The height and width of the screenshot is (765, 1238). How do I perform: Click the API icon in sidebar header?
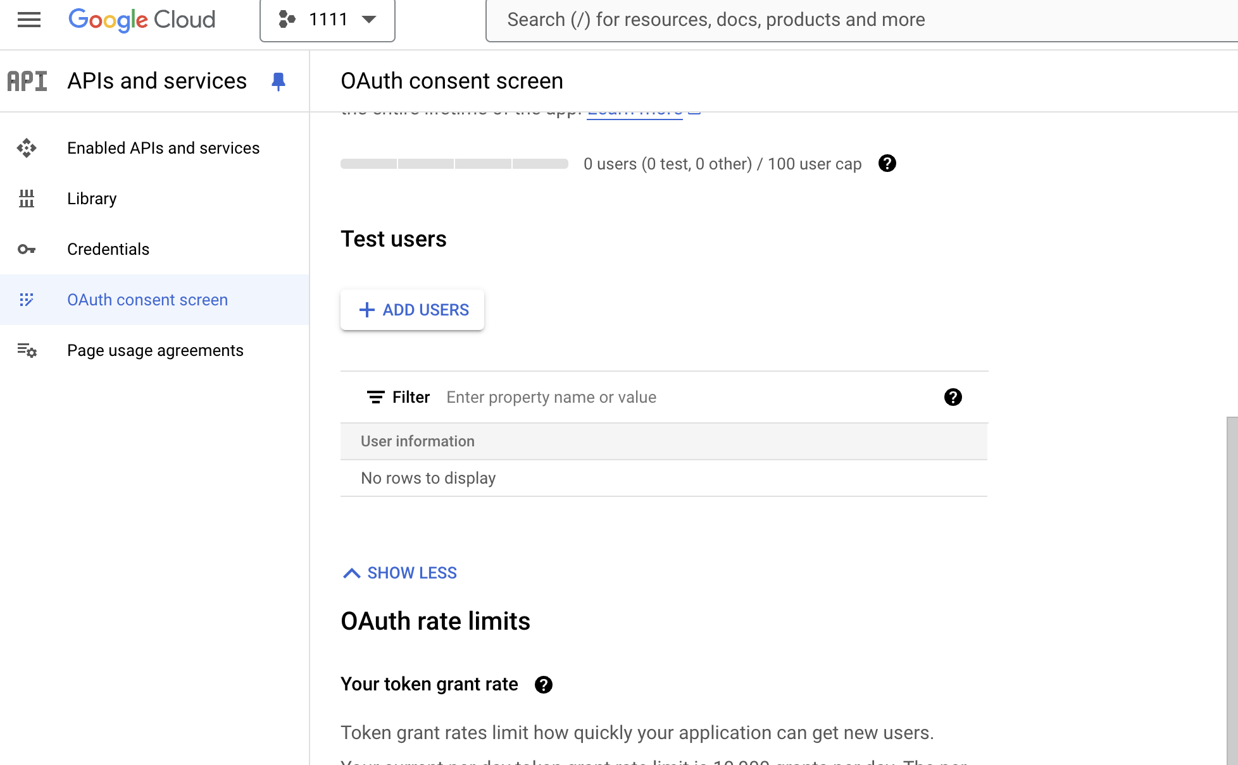27,81
